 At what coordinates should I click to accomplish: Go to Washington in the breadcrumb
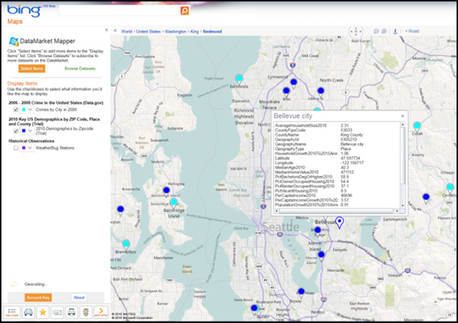point(175,31)
